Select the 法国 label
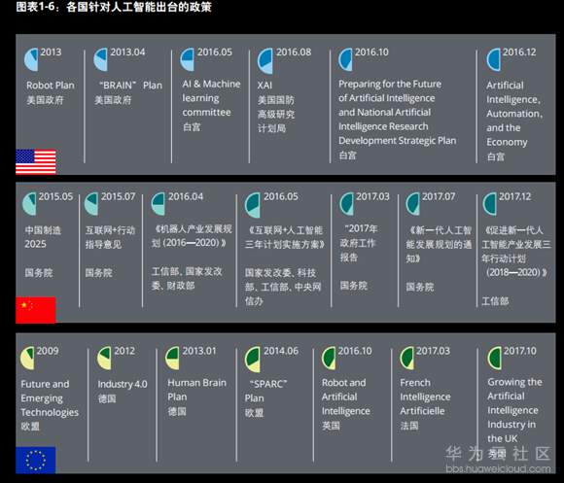The image size is (564, 483). click(409, 426)
